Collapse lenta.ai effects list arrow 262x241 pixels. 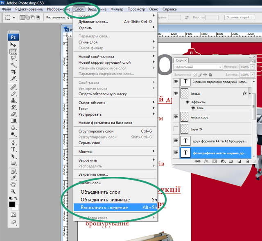point(250,94)
